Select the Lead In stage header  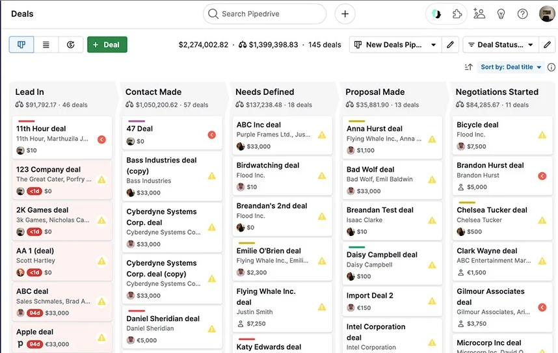pos(62,98)
